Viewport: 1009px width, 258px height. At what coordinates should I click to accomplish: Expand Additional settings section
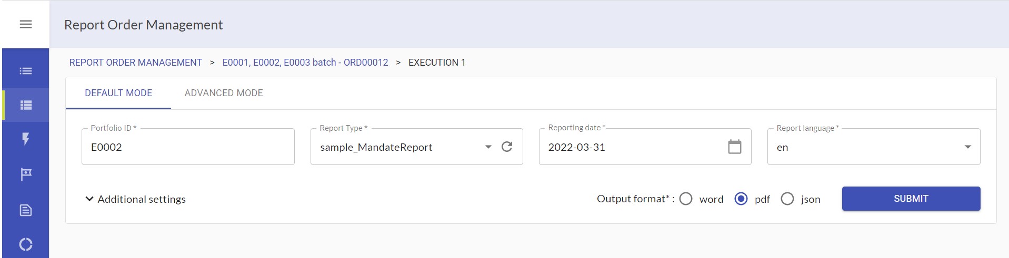[136, 199]
